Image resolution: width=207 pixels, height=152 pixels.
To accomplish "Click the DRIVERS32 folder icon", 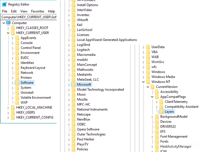I will click(x=157, y=127).
